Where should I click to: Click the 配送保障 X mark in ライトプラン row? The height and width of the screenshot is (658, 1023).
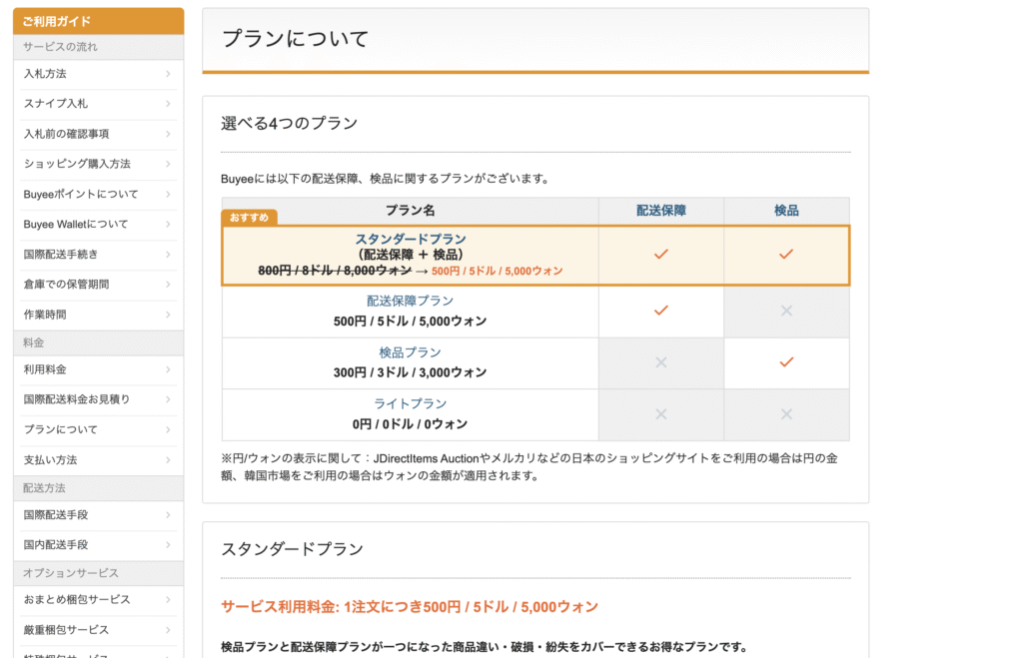point(660,414)
